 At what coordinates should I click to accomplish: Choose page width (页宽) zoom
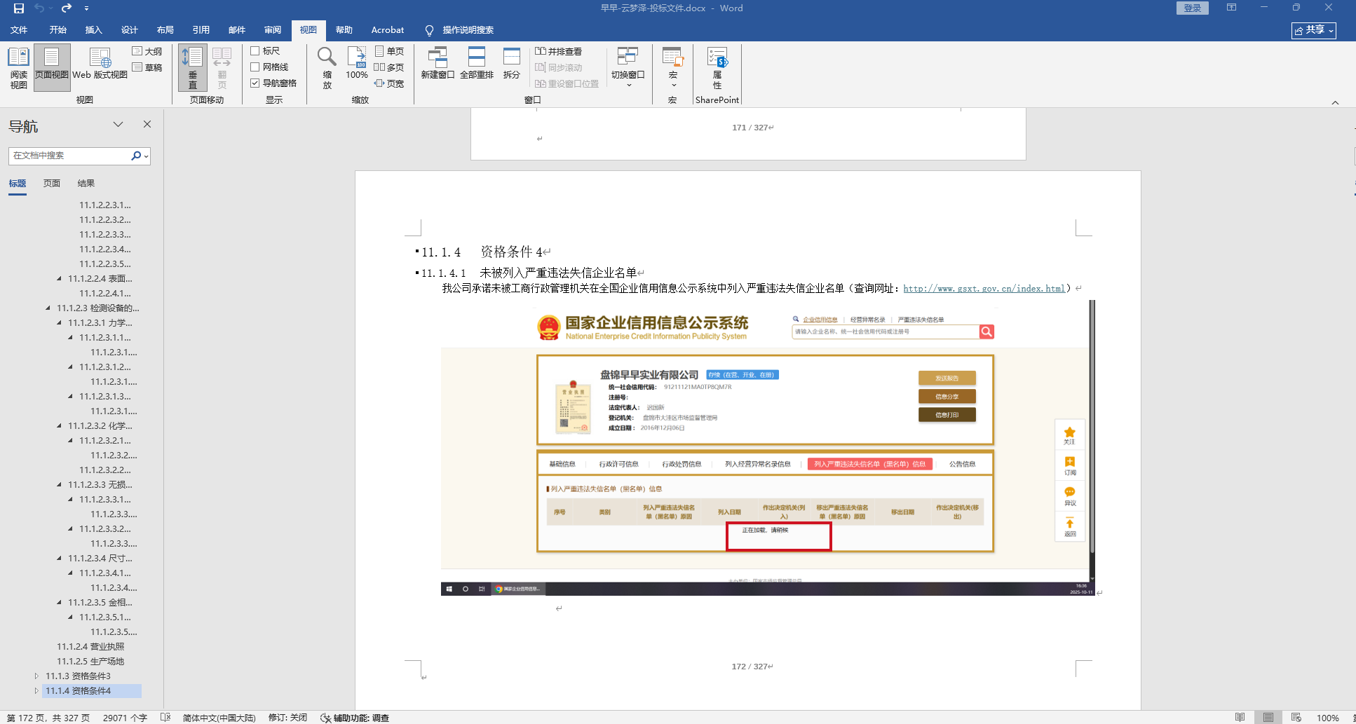(x=390, y=83)
